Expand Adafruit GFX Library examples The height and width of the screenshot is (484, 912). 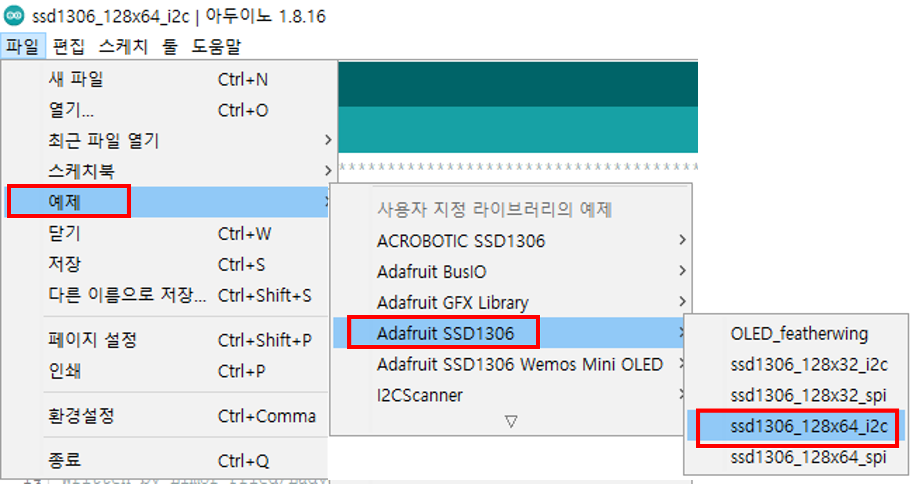(453, 302)
